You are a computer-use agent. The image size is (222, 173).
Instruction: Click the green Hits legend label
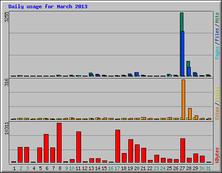pyautogui.click(x=217, y=18)
